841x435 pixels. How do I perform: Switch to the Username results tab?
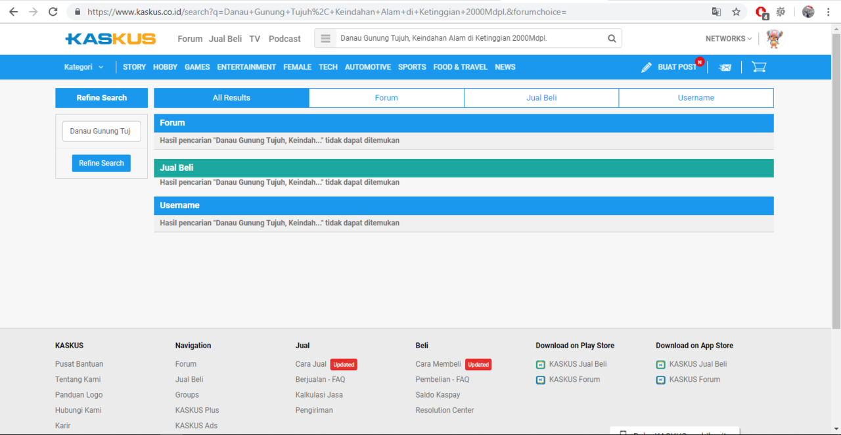pyautogui.click(x=696, y=98)
